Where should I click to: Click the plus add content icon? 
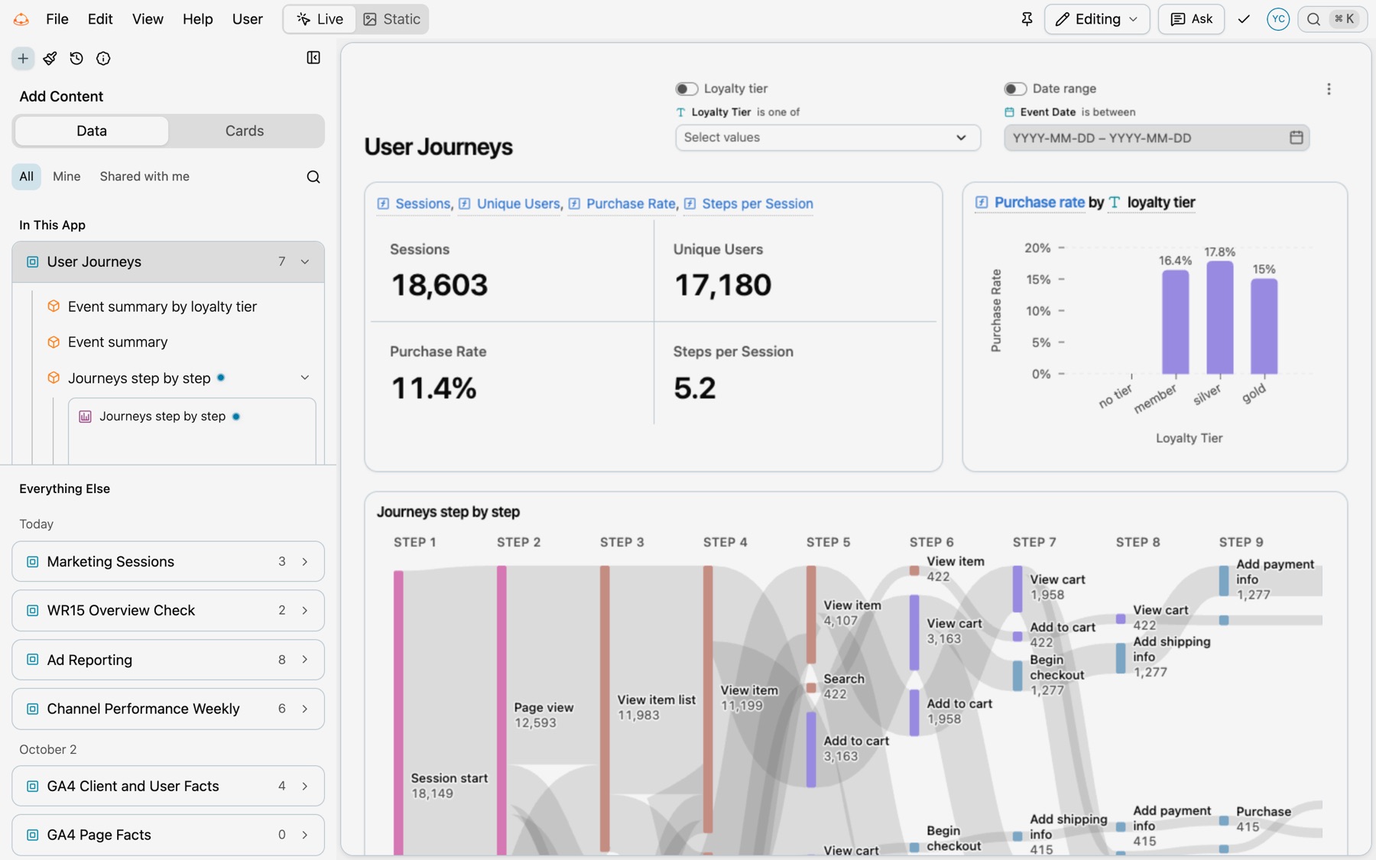pyautogui.click(x=23, y=58)
